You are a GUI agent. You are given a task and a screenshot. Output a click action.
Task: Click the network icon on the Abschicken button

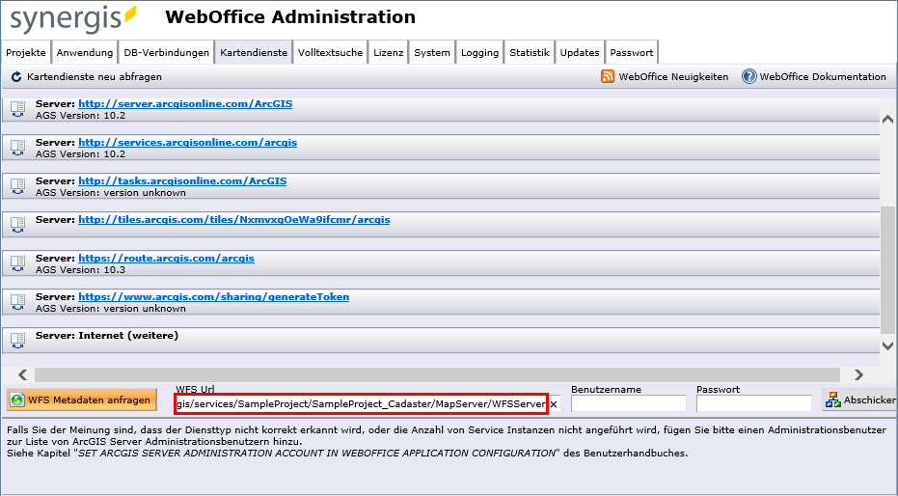[x=832, y=400]
